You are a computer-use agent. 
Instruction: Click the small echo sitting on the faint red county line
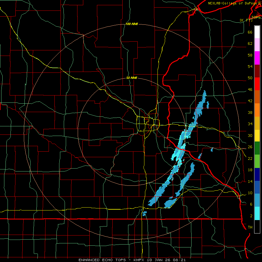click(x=212, y=150)
